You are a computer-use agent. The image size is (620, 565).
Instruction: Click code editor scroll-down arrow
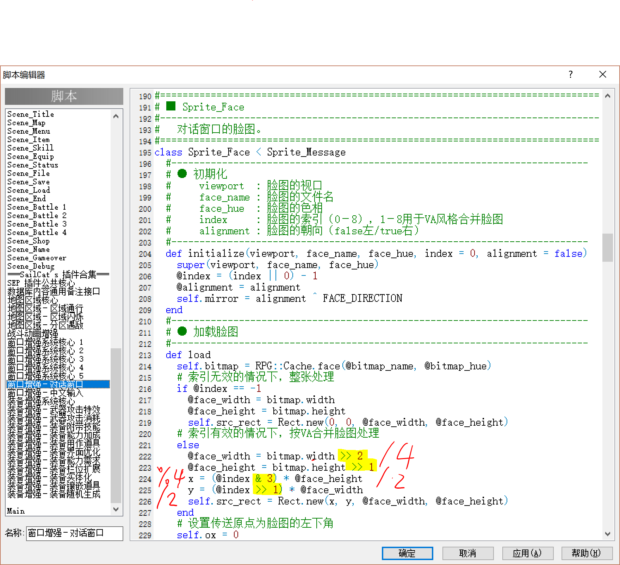point(608,534)
